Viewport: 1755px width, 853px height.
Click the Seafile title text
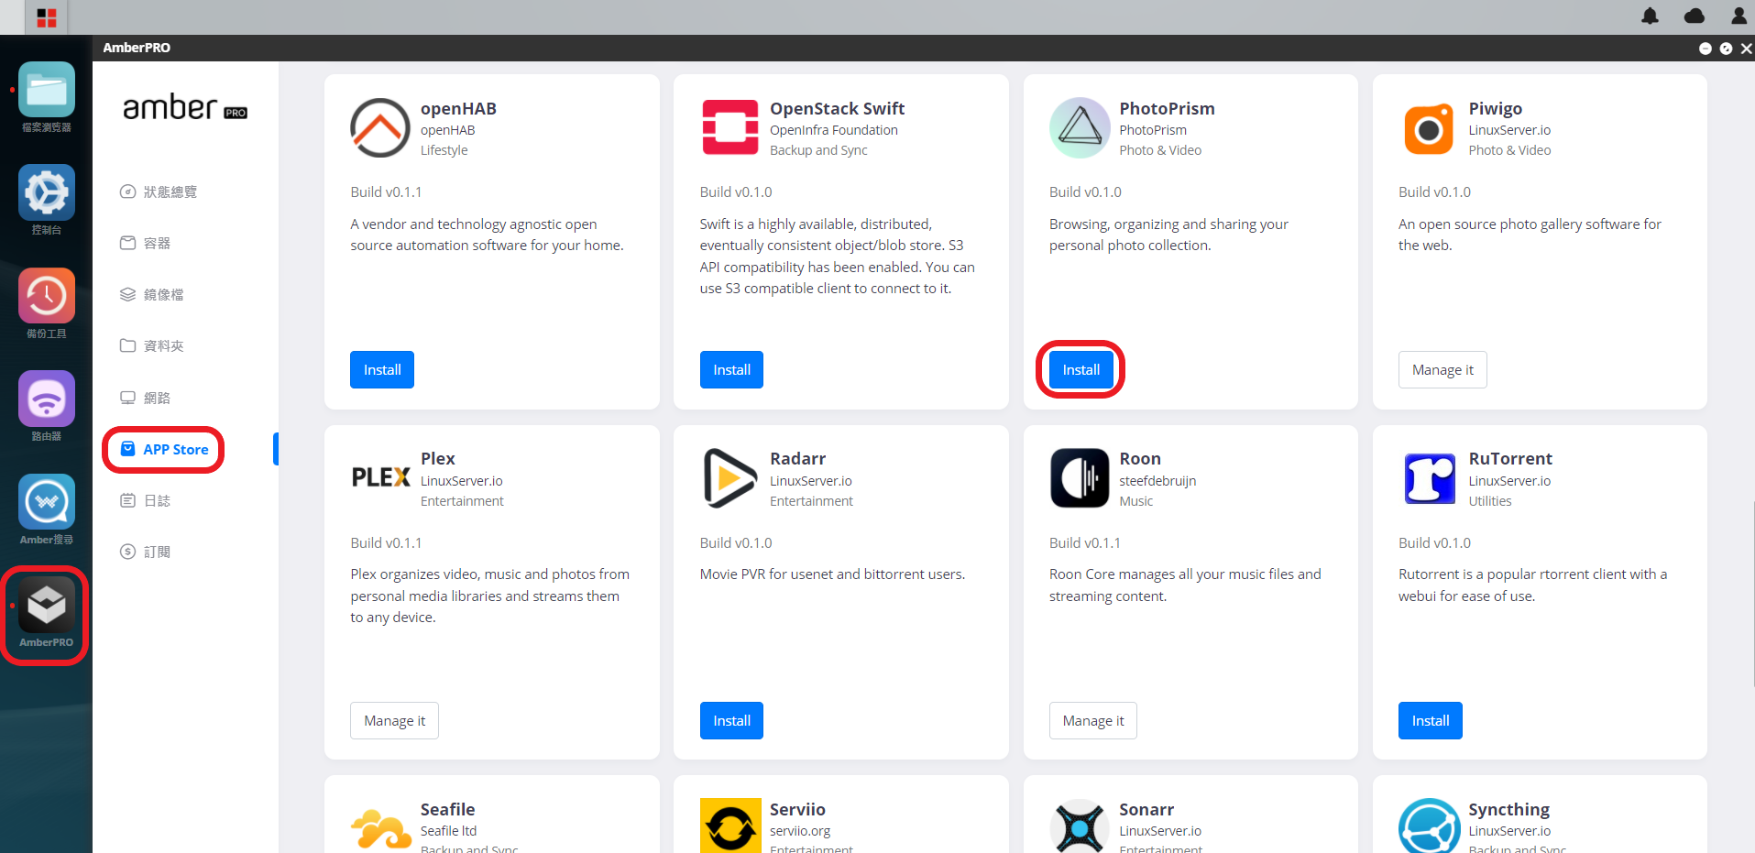tap(447, 810)
